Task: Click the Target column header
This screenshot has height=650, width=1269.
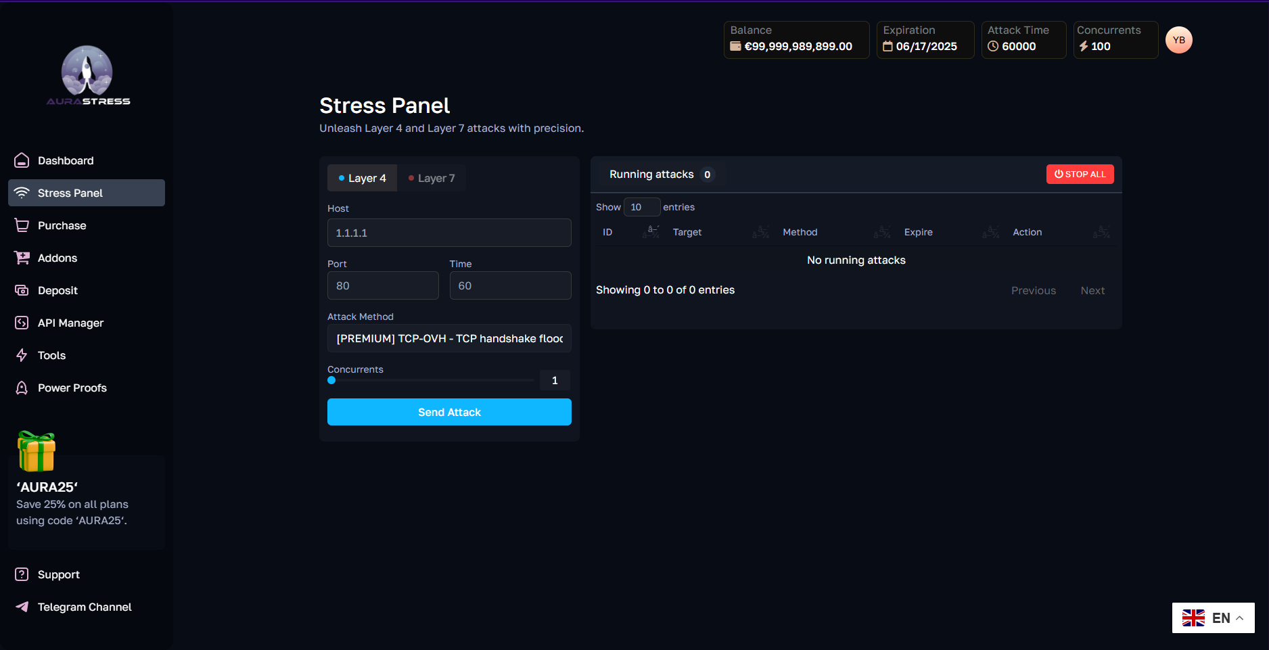Action: [687, 232]
